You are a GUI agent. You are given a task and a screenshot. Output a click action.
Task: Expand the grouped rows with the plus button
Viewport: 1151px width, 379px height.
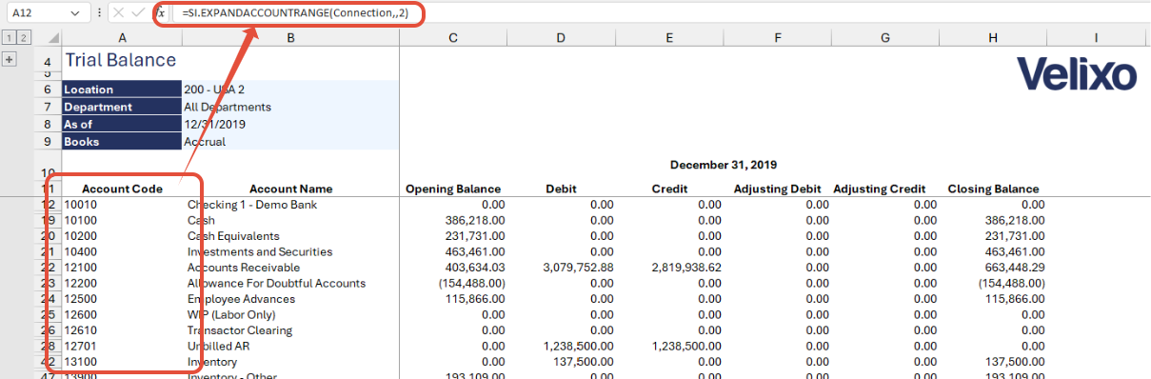[10, 59]
